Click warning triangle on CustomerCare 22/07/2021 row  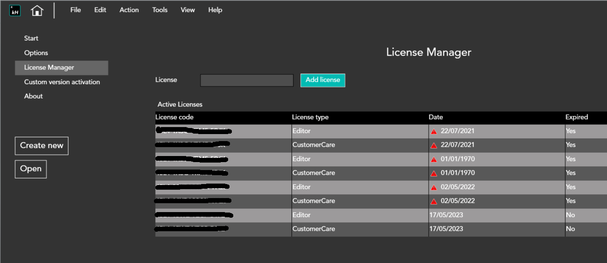[x=434, y=145]
